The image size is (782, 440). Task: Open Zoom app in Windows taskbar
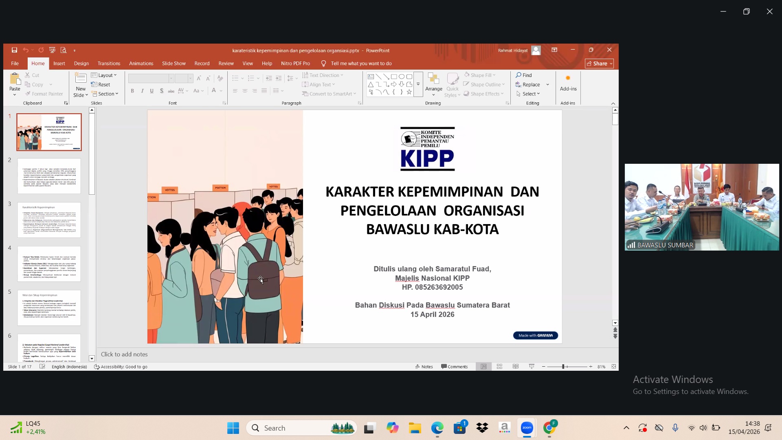(527, 428)
